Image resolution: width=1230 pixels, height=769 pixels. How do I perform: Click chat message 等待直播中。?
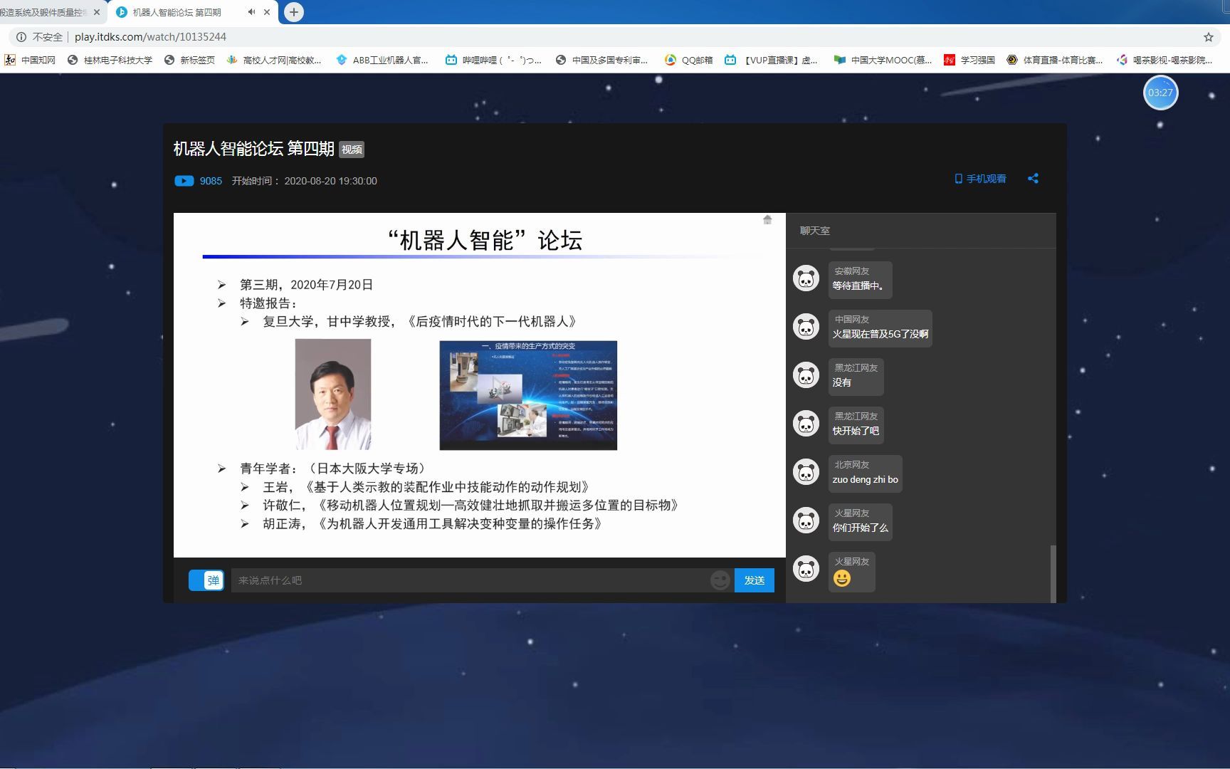(858, 286)
